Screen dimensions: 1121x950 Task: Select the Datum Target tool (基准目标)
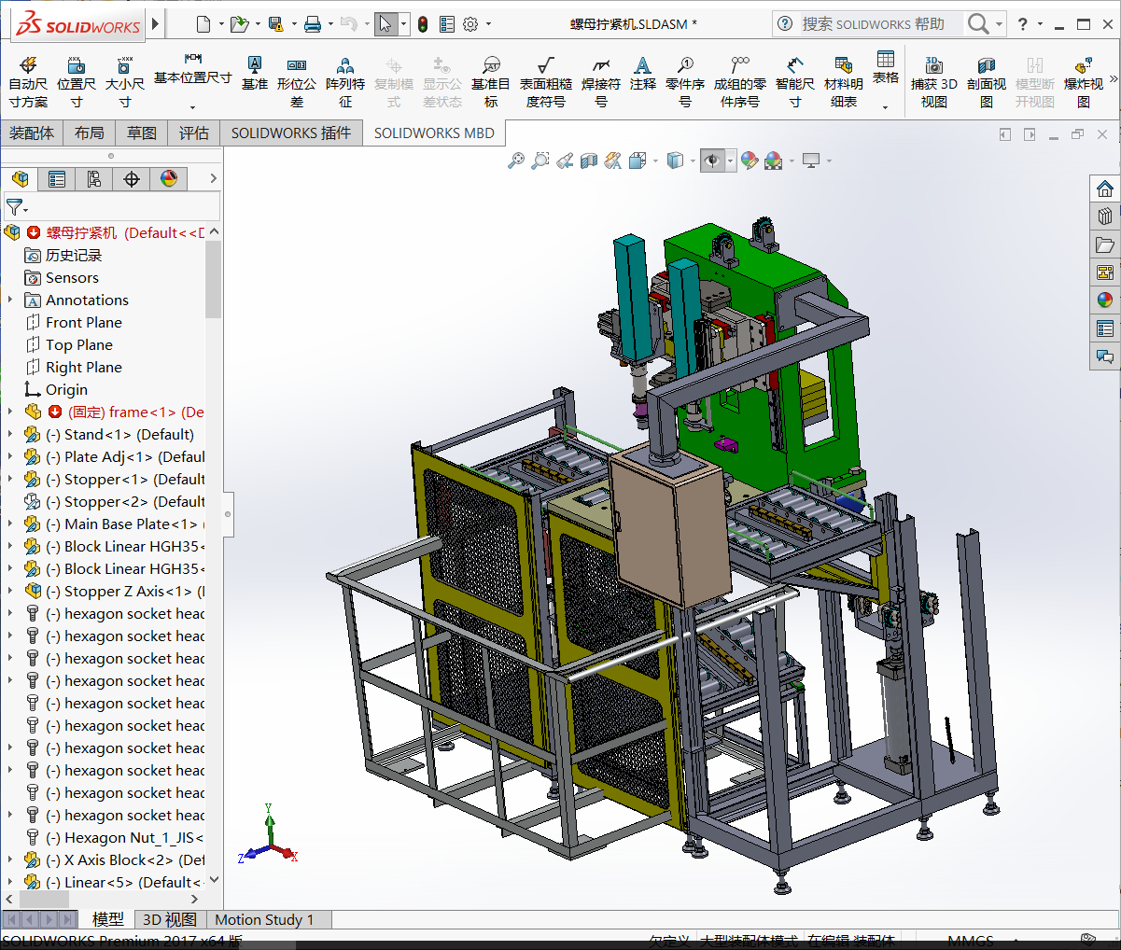pyautogui.click(x=491, y=82)
